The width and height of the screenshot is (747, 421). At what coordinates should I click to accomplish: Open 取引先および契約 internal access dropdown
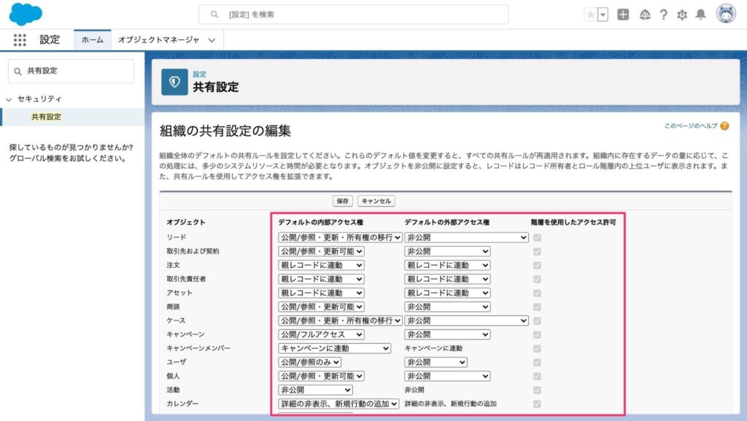pos(321,251)
